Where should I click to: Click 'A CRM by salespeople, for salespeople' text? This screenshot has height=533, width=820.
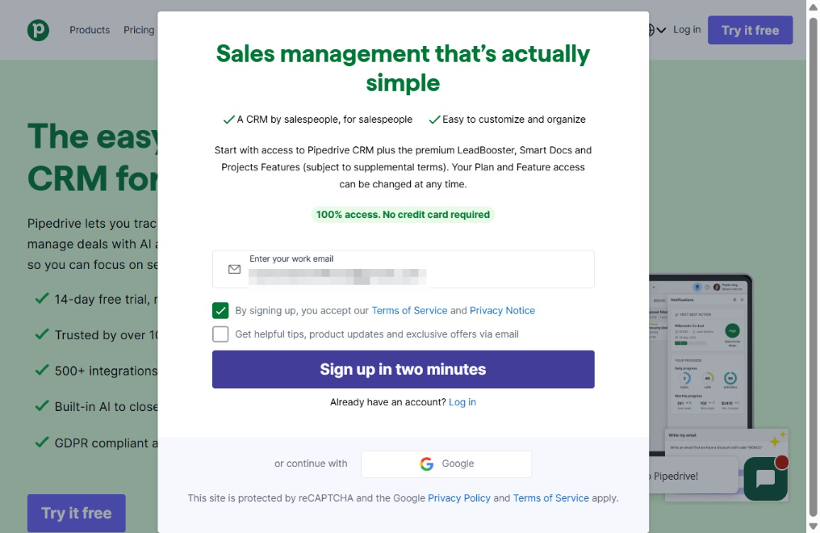pyautogui.click(x=324, y=120)
